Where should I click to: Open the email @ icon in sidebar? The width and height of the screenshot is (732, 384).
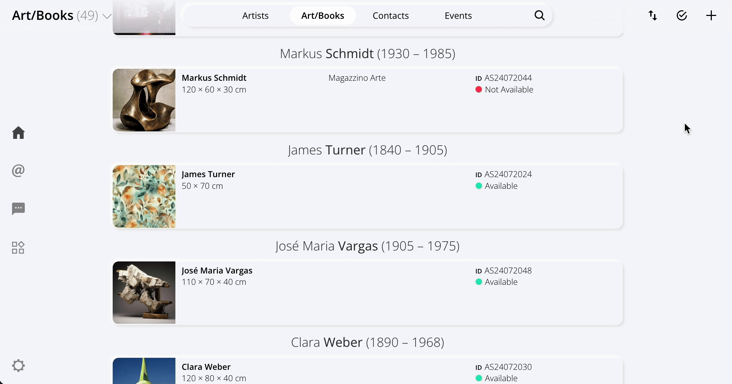18,171
